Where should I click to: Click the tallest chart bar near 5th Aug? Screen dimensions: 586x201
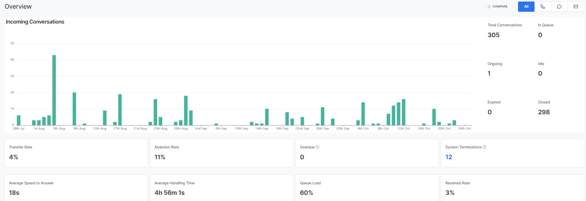pos(54,90)
